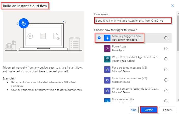The image size is (179, 115).
Task: Click the Cancel button
Action: tap(167, 110)
